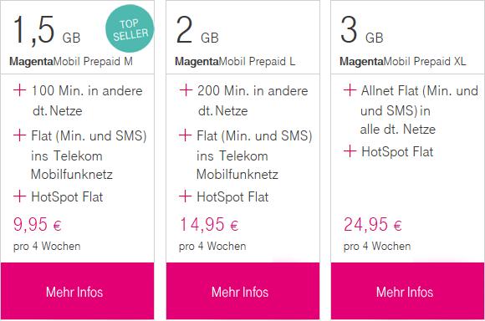
Task: Select MagentaMobil Prepaid XL title
Action: [x=403, y=61]
